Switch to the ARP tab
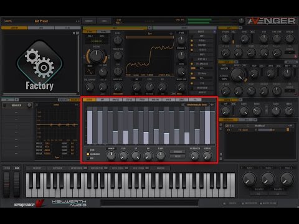Image resolution: width=299 pixels, height=224 pixels. coord(103,100)
